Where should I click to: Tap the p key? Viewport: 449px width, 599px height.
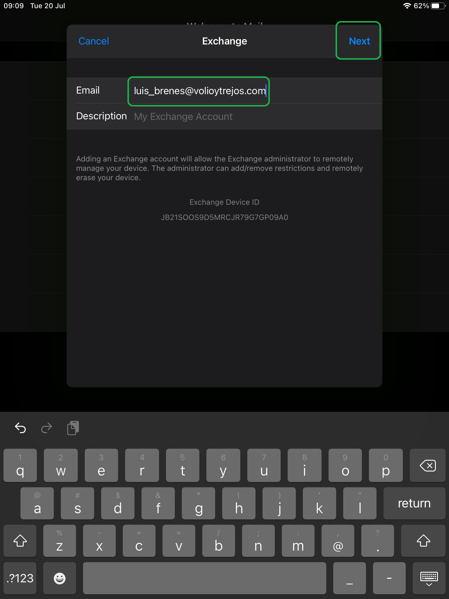[x=386, y=465]
